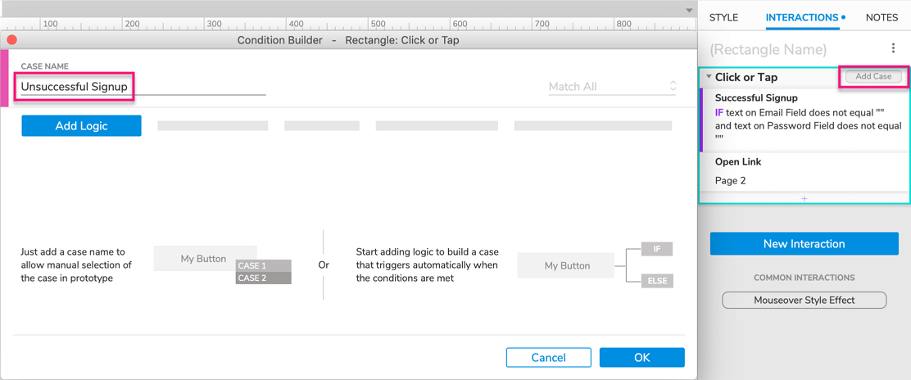Select the Successful Signup case

tap(756, 98)
